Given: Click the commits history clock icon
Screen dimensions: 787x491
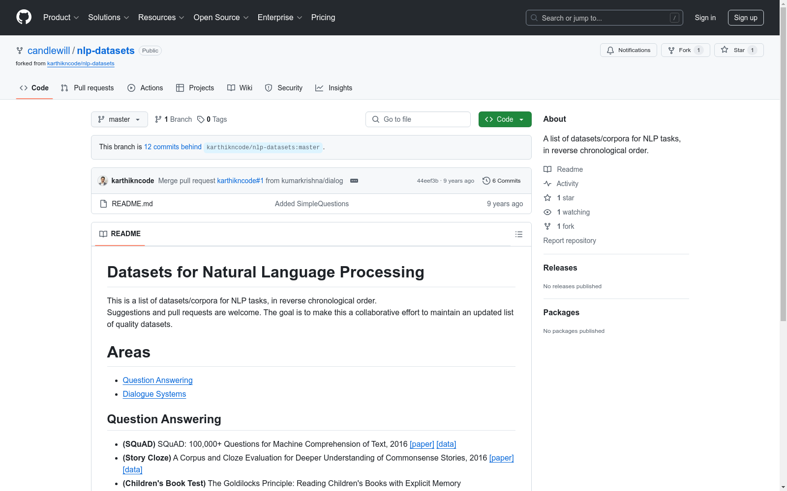Looking at the screenshot, I should [x=486, y=181].
